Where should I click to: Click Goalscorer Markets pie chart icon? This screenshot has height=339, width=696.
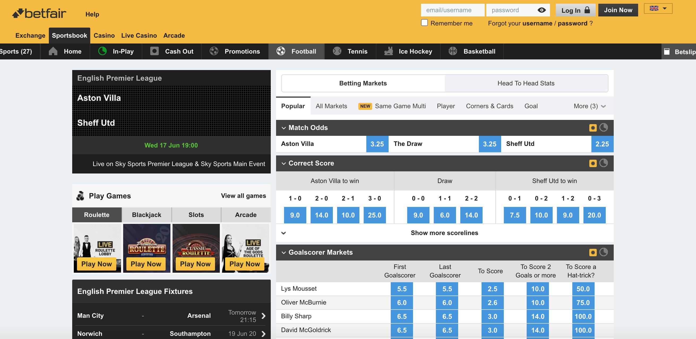[604, 252]
